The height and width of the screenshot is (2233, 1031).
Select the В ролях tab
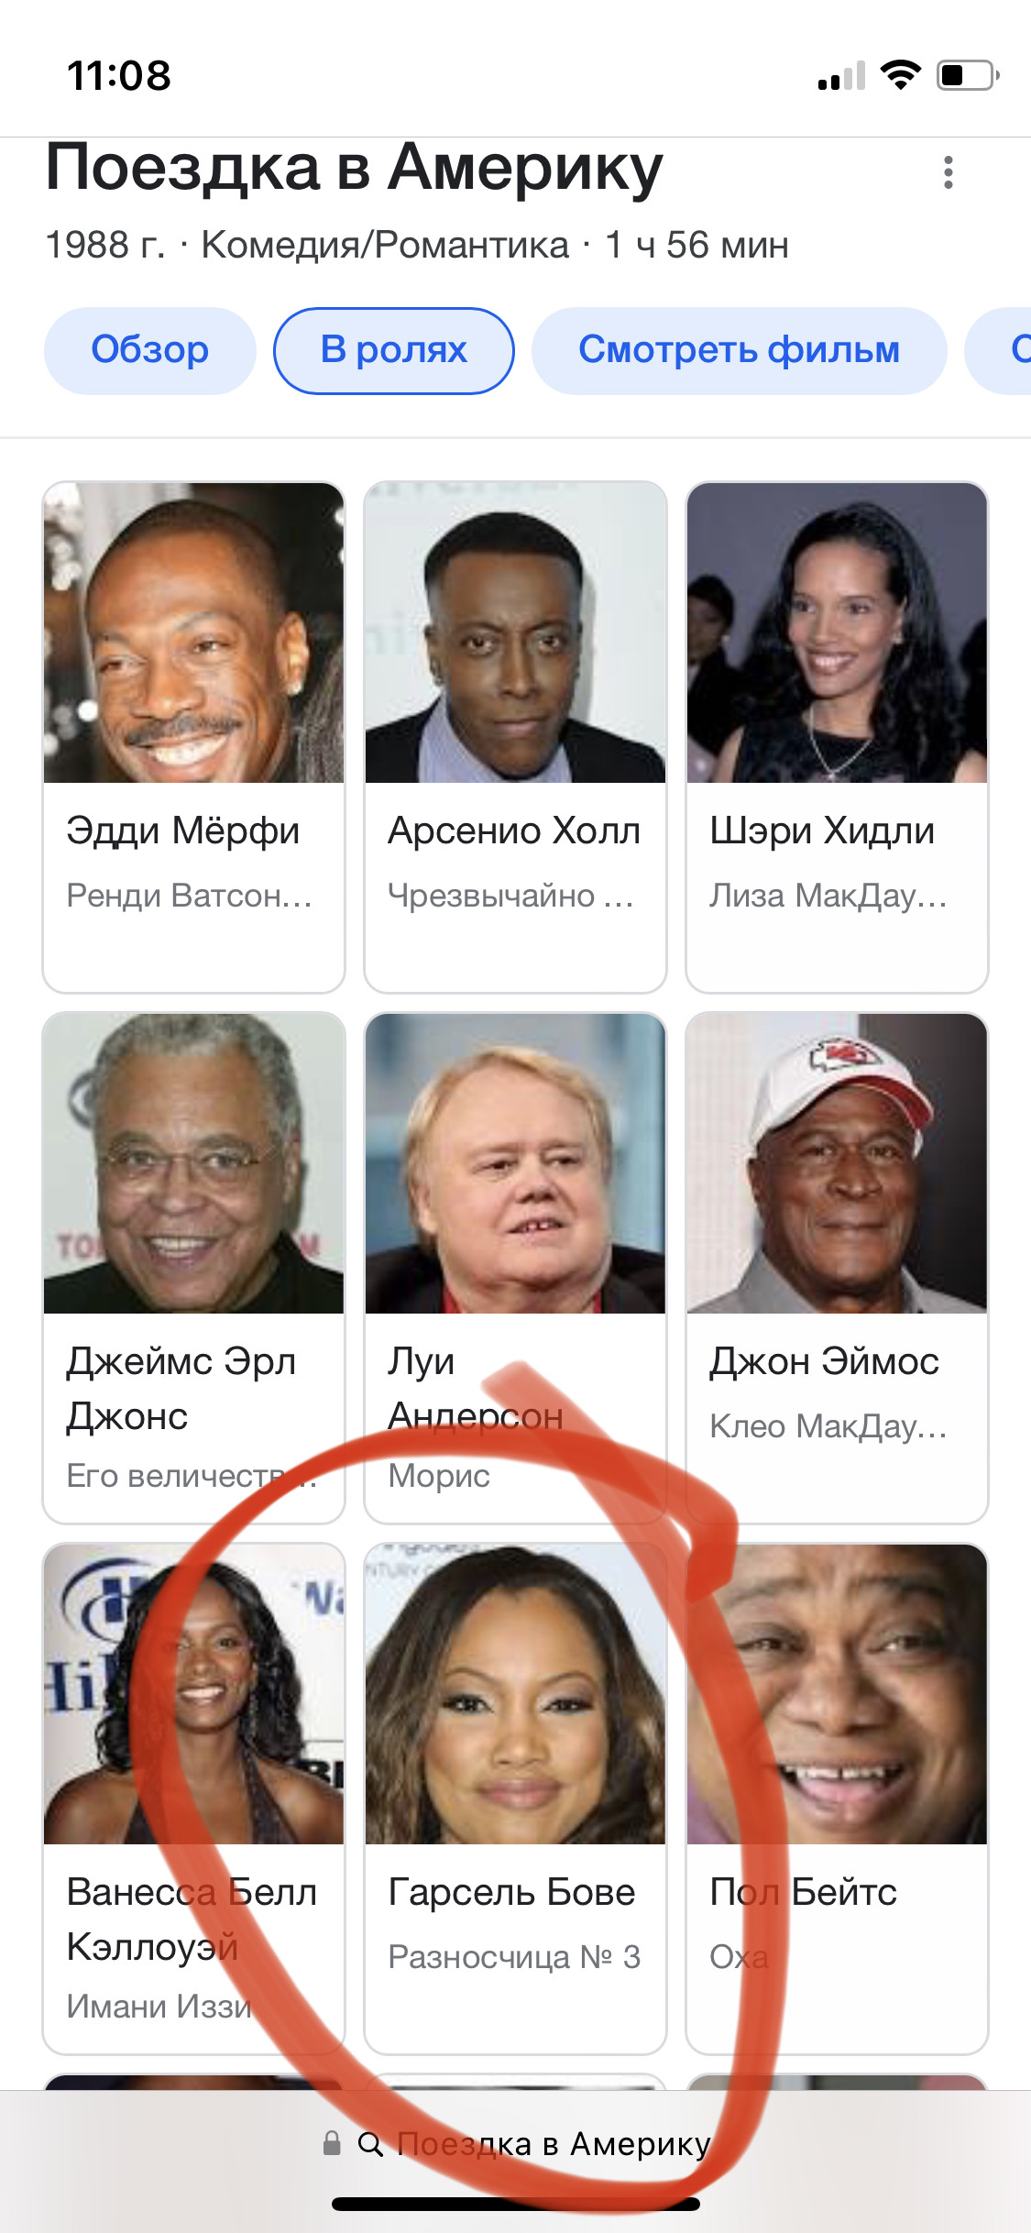[394, 350]
